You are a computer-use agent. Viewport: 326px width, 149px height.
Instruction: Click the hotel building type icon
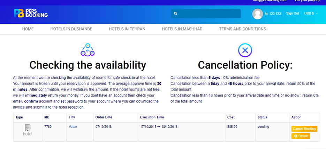28,128
